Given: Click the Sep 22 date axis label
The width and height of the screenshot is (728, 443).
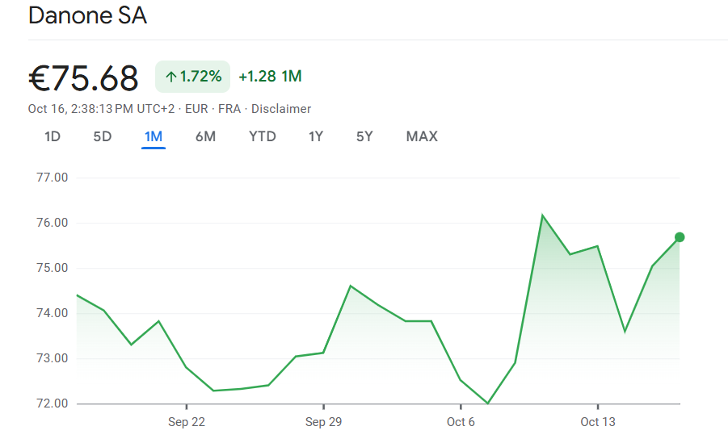Looking at the screenshot, I should (186, 422).
